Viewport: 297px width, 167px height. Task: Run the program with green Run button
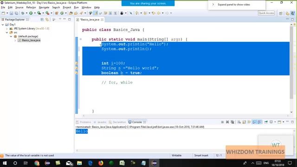coord(31,13)
